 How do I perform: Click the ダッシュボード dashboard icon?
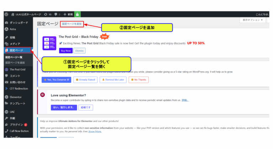pyautogui.click(x=7, y=23)
